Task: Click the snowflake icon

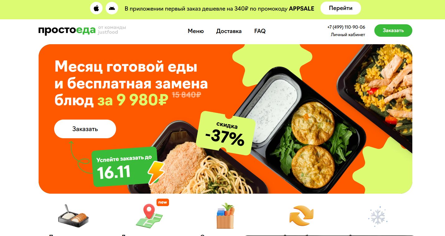Action: click(377, 216)
